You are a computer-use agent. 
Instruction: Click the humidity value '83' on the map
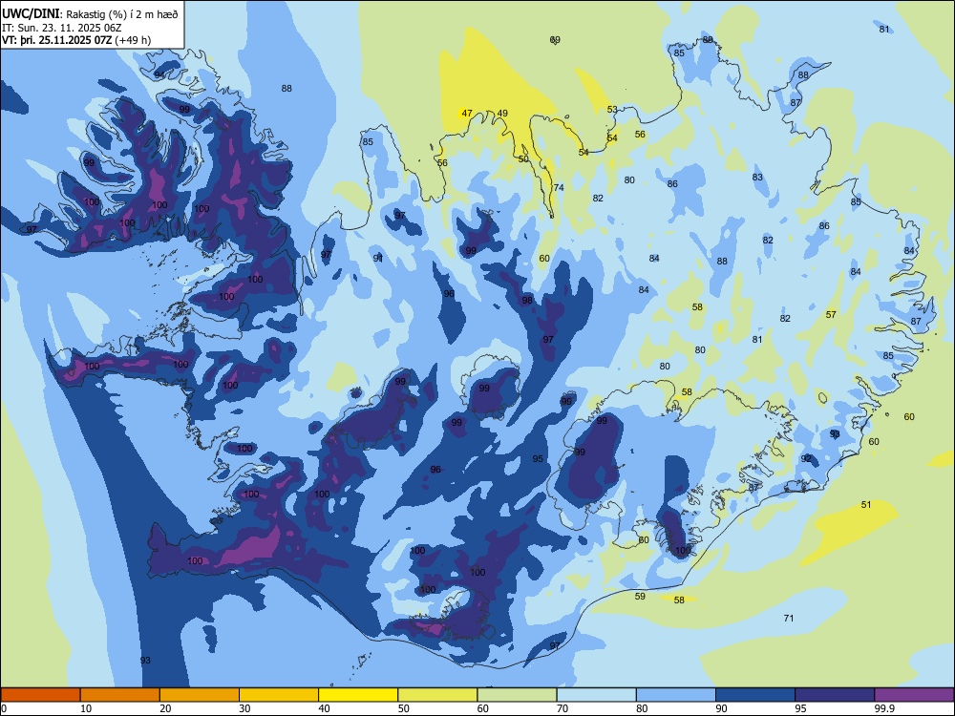click(757, 178)
